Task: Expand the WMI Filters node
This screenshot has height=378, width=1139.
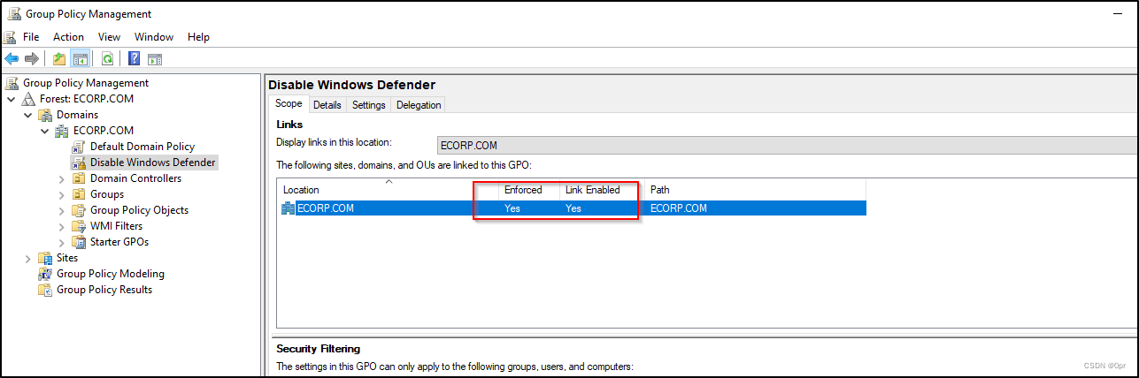Action: (x=62, y=226)
